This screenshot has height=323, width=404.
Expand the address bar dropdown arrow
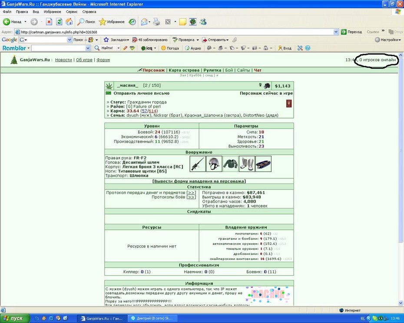(336, 32)
